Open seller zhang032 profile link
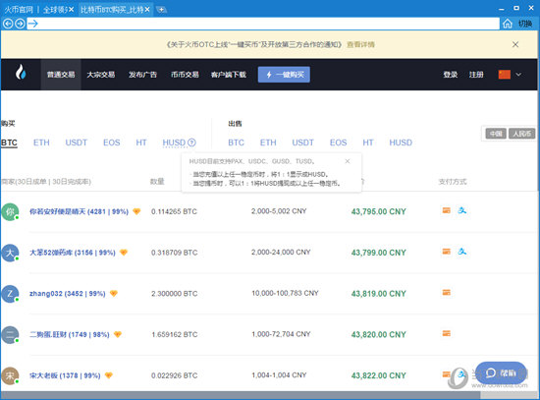 [68, 294]
